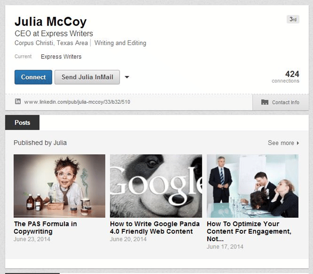This screenshot has width=313, height=274.
Task: Click the blue Connect button
Action: pos(33,77)
